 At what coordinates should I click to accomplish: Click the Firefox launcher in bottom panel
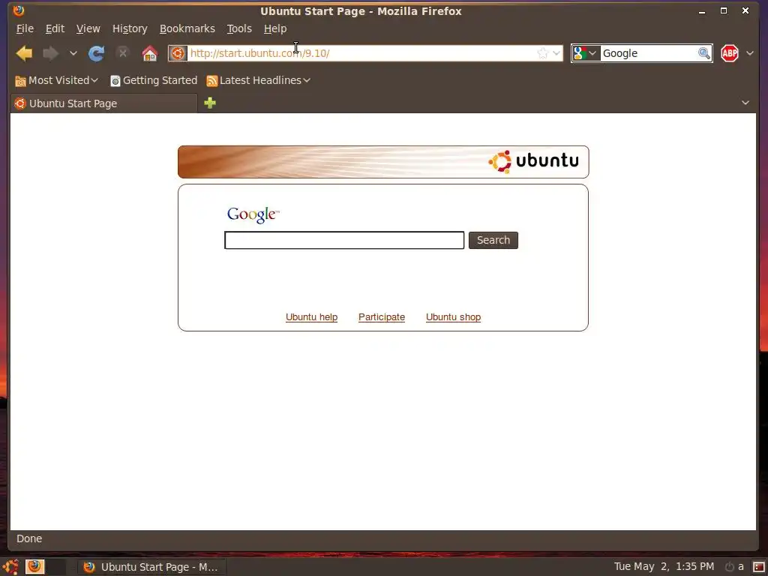tap(34, 567)
